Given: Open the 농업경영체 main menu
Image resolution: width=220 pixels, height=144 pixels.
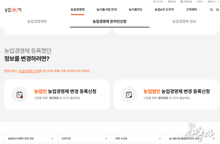Looking at the screenshot, I should click(78, 10).
